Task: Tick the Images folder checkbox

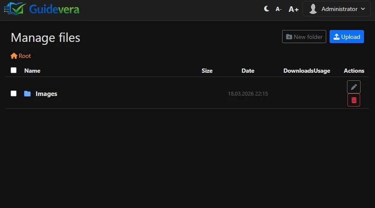Action: 14,93
